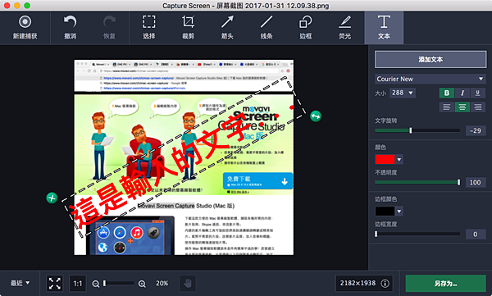Save the image with 另存为...
Screen dimensions: 492x296
pos(445,284)
